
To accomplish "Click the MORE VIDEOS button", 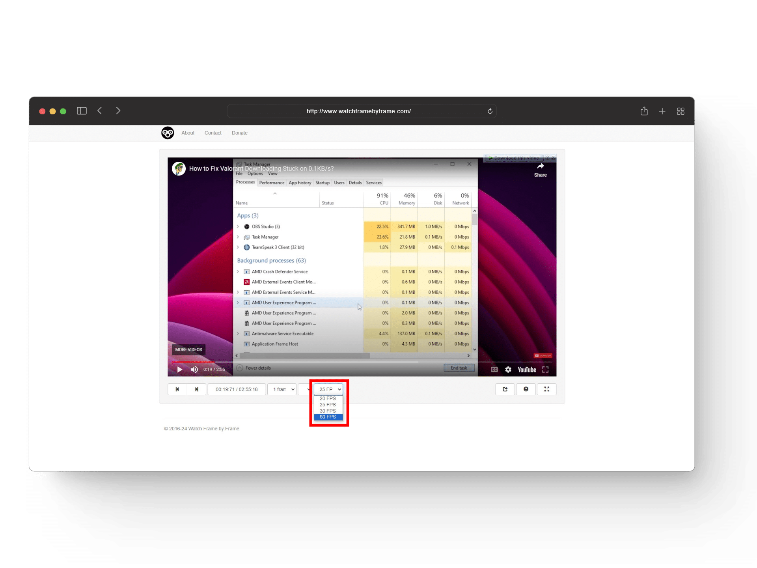I will [188, 349].
